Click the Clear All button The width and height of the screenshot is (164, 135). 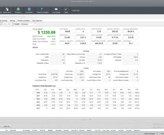click(x=6, y=126)
